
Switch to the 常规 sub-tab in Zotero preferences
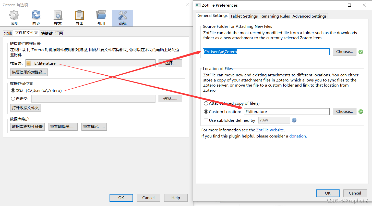click(x=8, y=33)
